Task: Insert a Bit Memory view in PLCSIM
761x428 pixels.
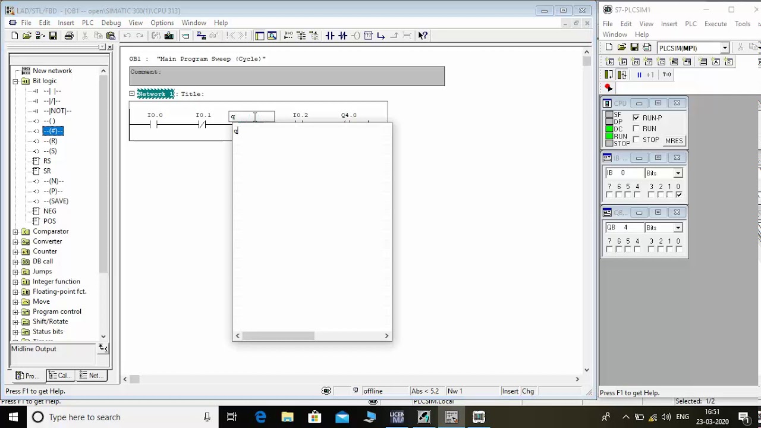Action: click(x=636, y=62)
